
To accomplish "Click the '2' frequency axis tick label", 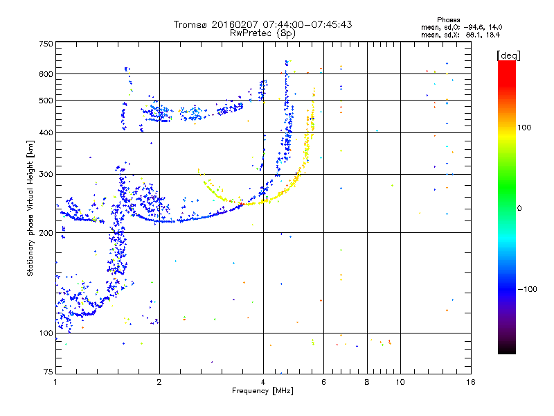I will [159, 382].
